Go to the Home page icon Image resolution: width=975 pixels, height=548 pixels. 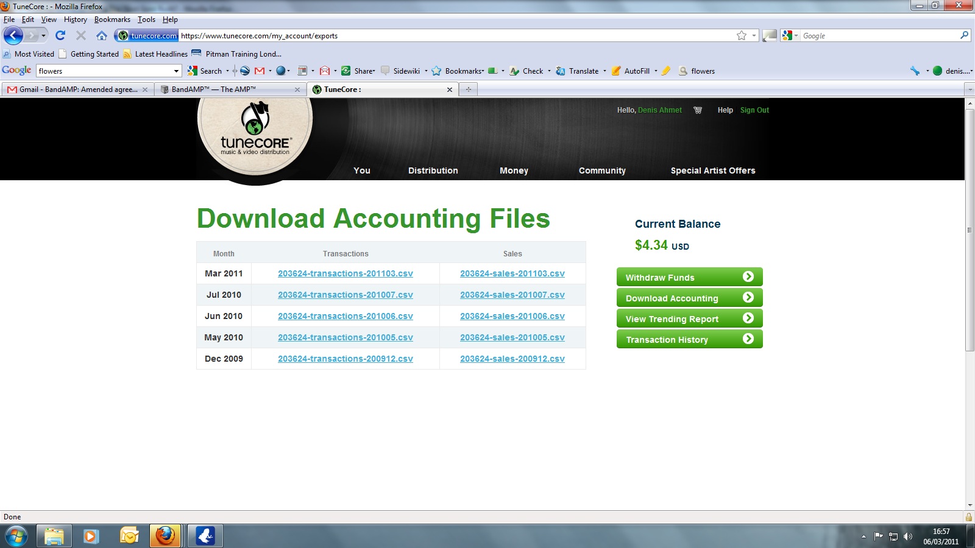(102, 35)
